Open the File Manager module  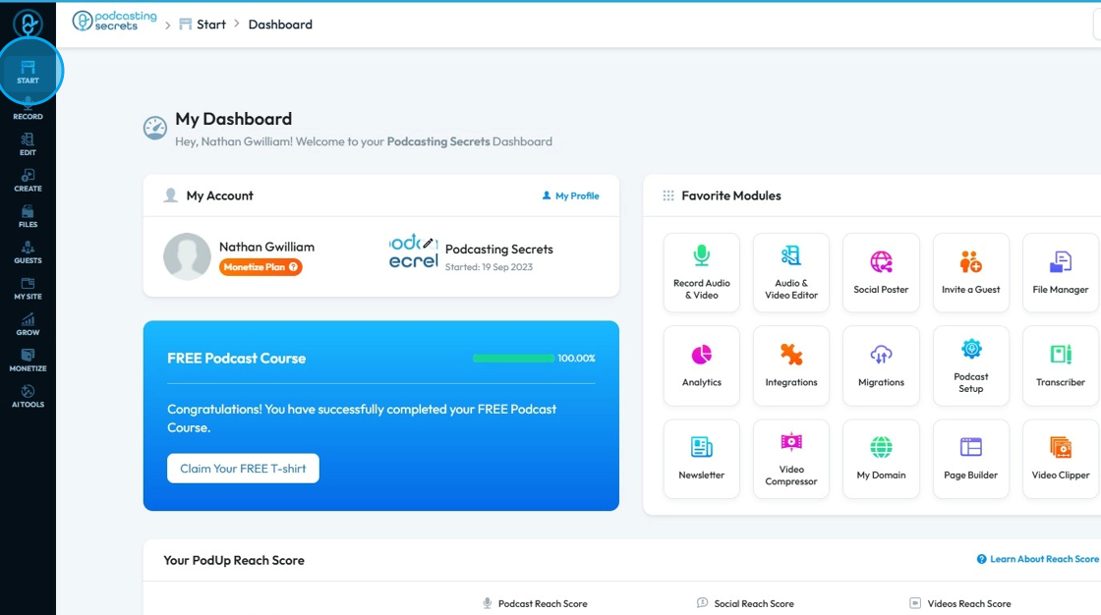coord(1061,272)
